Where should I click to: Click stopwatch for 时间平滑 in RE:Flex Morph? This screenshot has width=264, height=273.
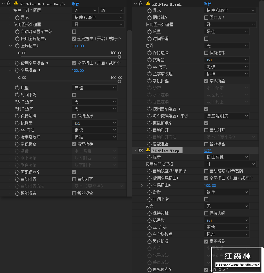coord(149,39)
